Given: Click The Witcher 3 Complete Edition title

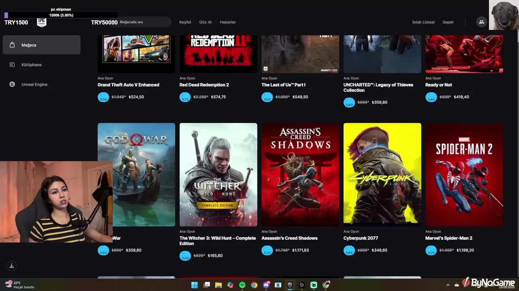Looking at the screenshot, I should pos(218,241).
